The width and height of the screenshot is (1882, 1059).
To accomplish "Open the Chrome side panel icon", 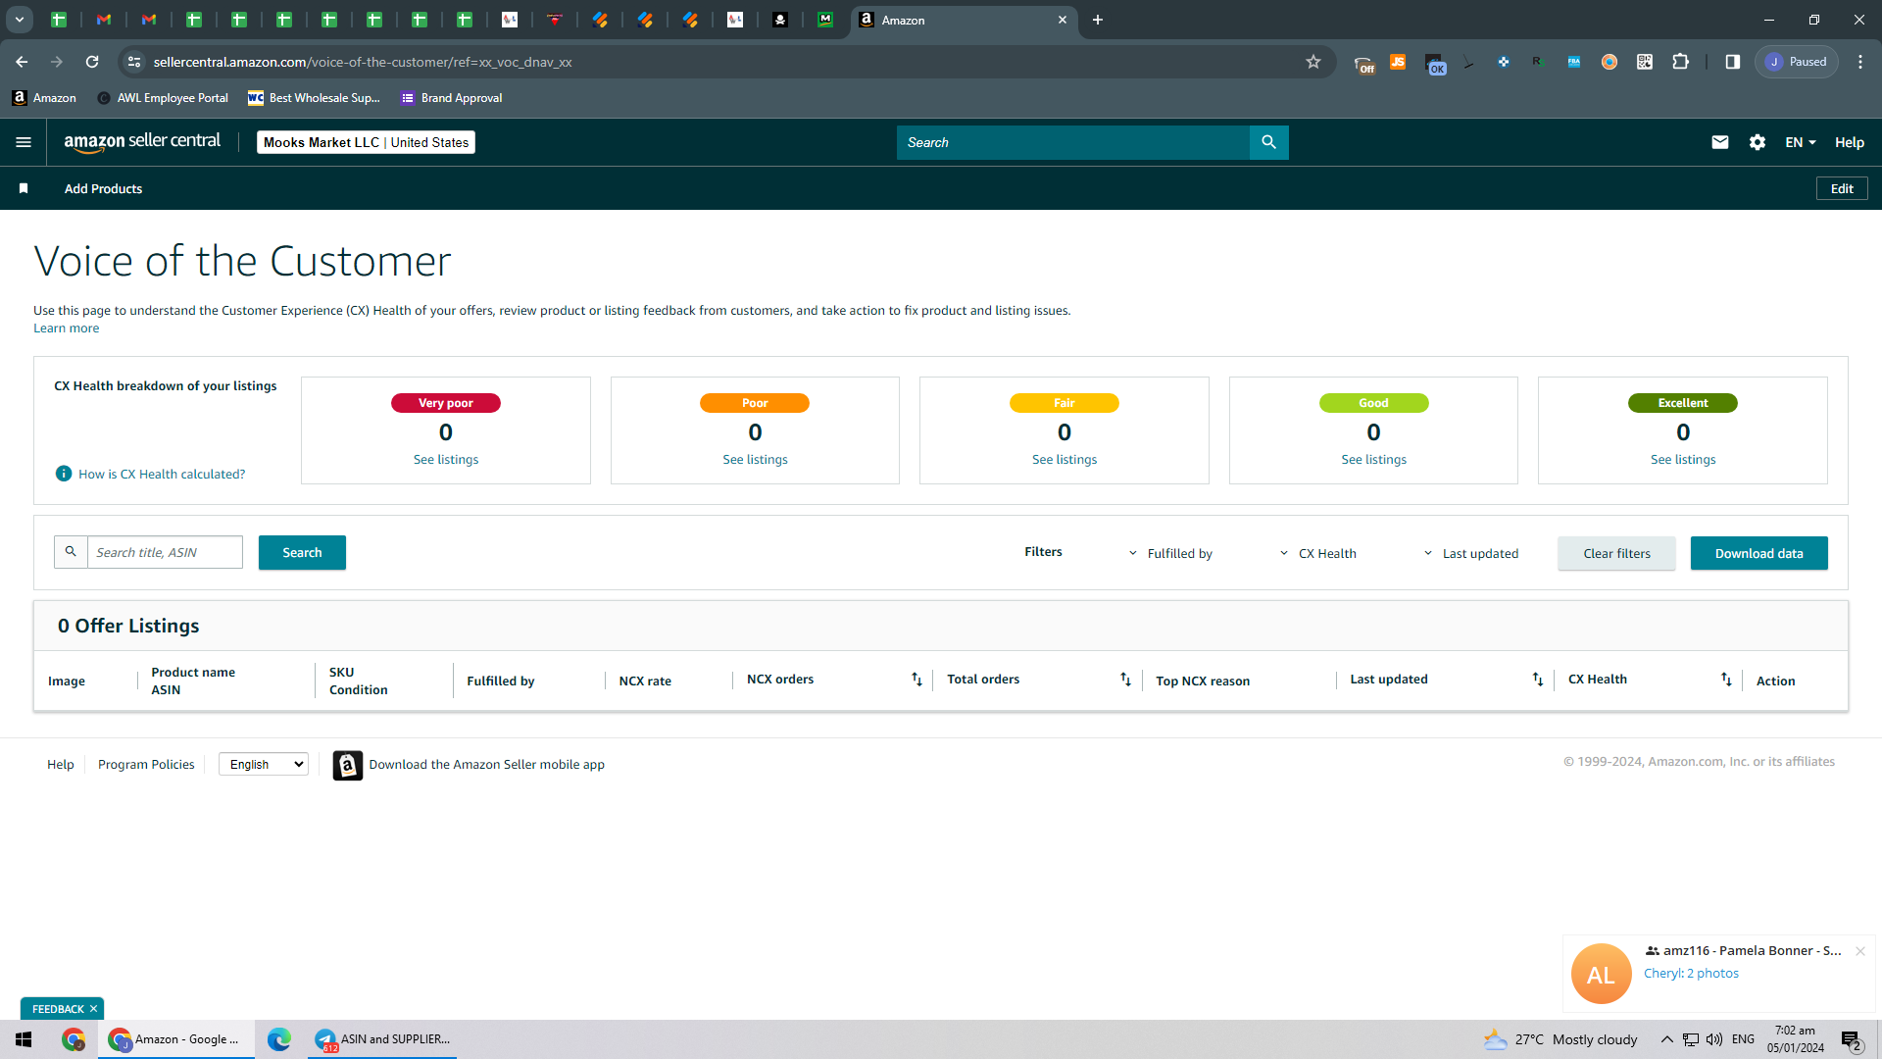I will 1733,62.
